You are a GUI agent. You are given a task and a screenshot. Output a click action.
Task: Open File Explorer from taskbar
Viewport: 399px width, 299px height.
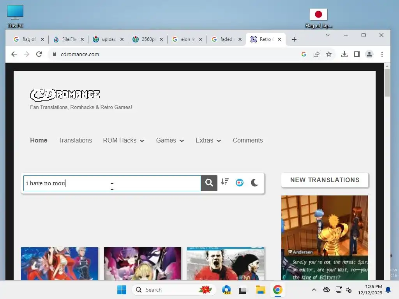point(260,290)
